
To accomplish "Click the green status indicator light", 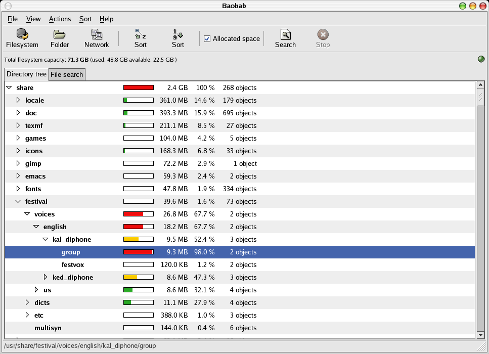I will tap(481, 59).
